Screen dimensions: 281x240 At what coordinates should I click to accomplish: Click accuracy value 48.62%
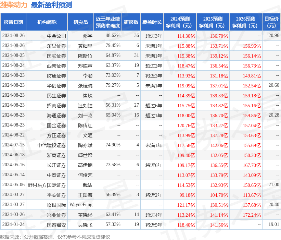[113, 35]
